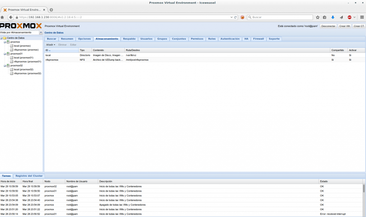
Task: Bookmark this page with the star icon
Action: pos(317,17)
